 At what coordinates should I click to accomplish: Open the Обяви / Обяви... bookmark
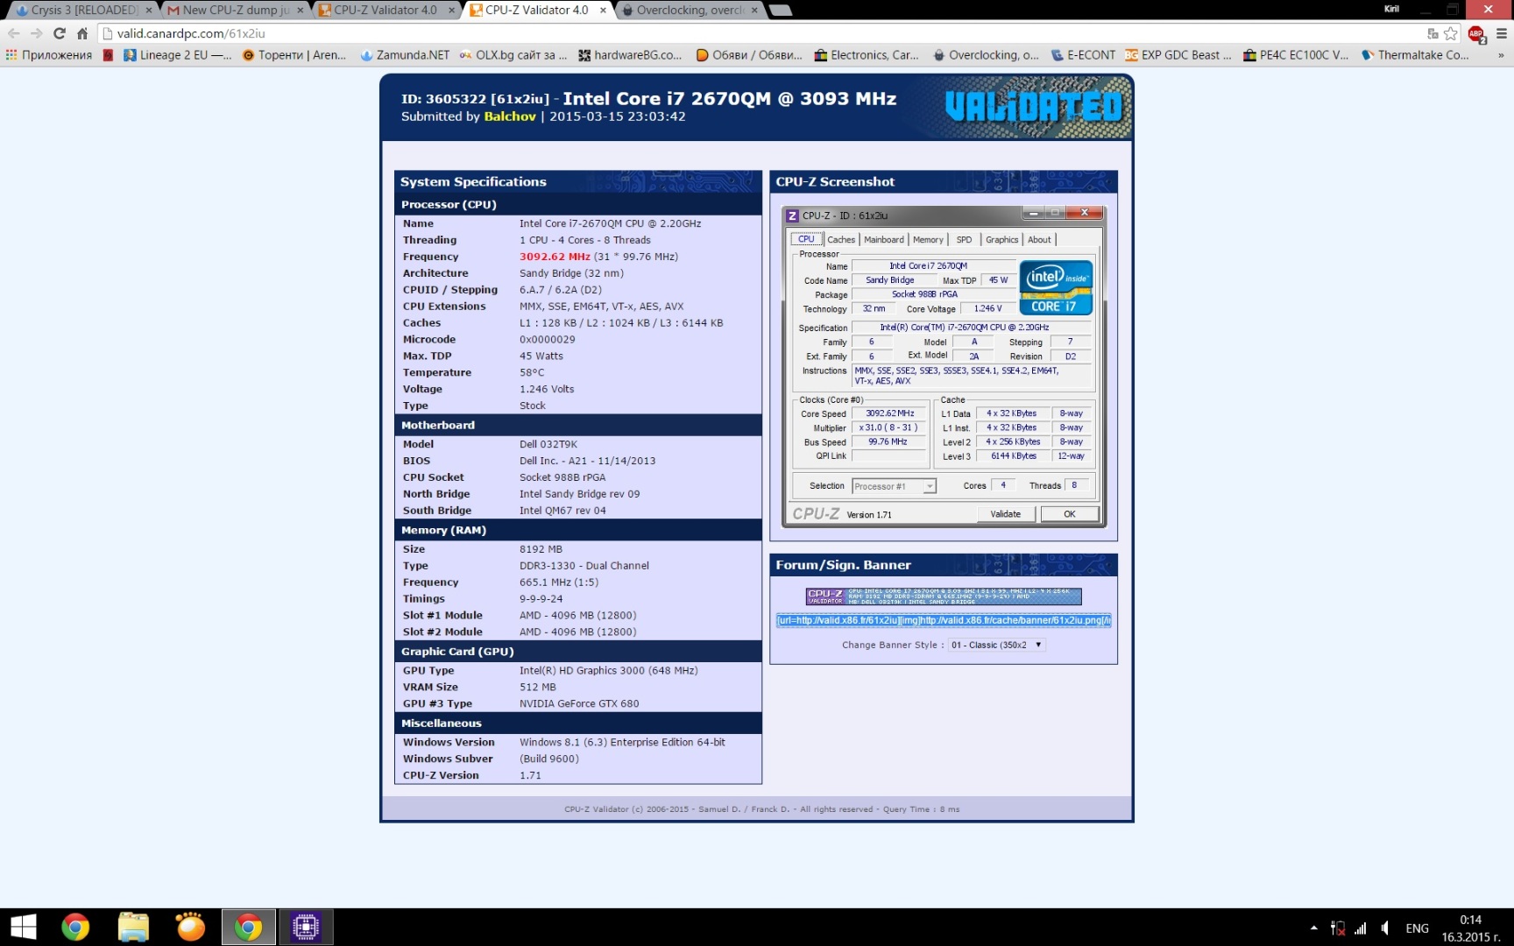[x=749, y=54]
